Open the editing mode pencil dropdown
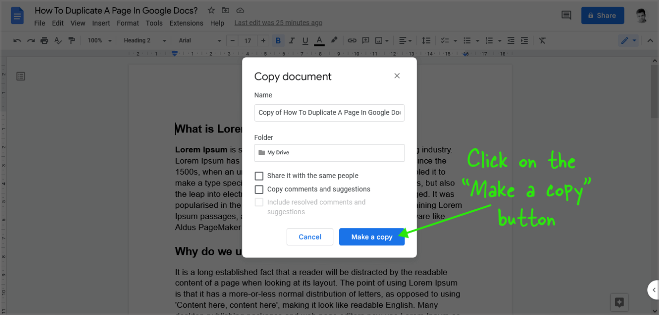 coord(628,40)
